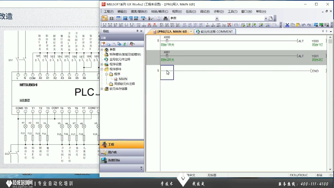Click the ladder editor vertical scrollbar
This screenshot has width=334, height=188.
330,102
